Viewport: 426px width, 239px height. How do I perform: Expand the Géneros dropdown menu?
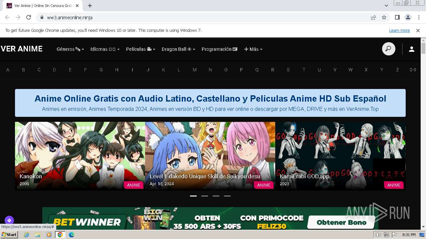pos(70,49)
